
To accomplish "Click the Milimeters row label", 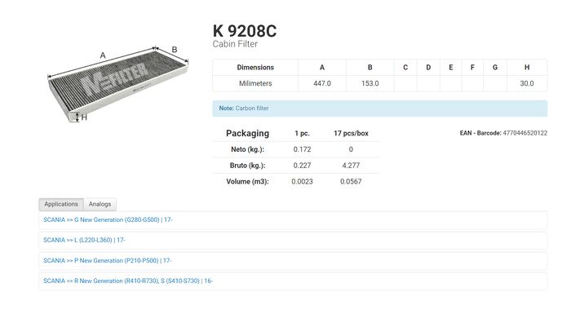I will (255, 83).
